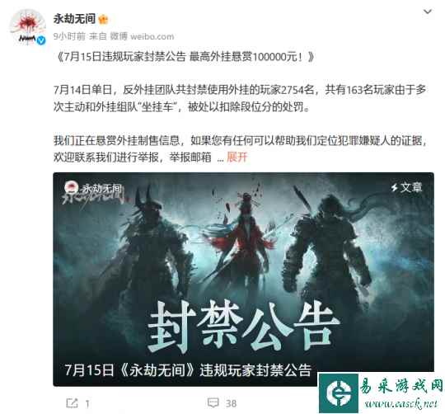
Task: Click the comment count number 38
Action: (231, 403)
